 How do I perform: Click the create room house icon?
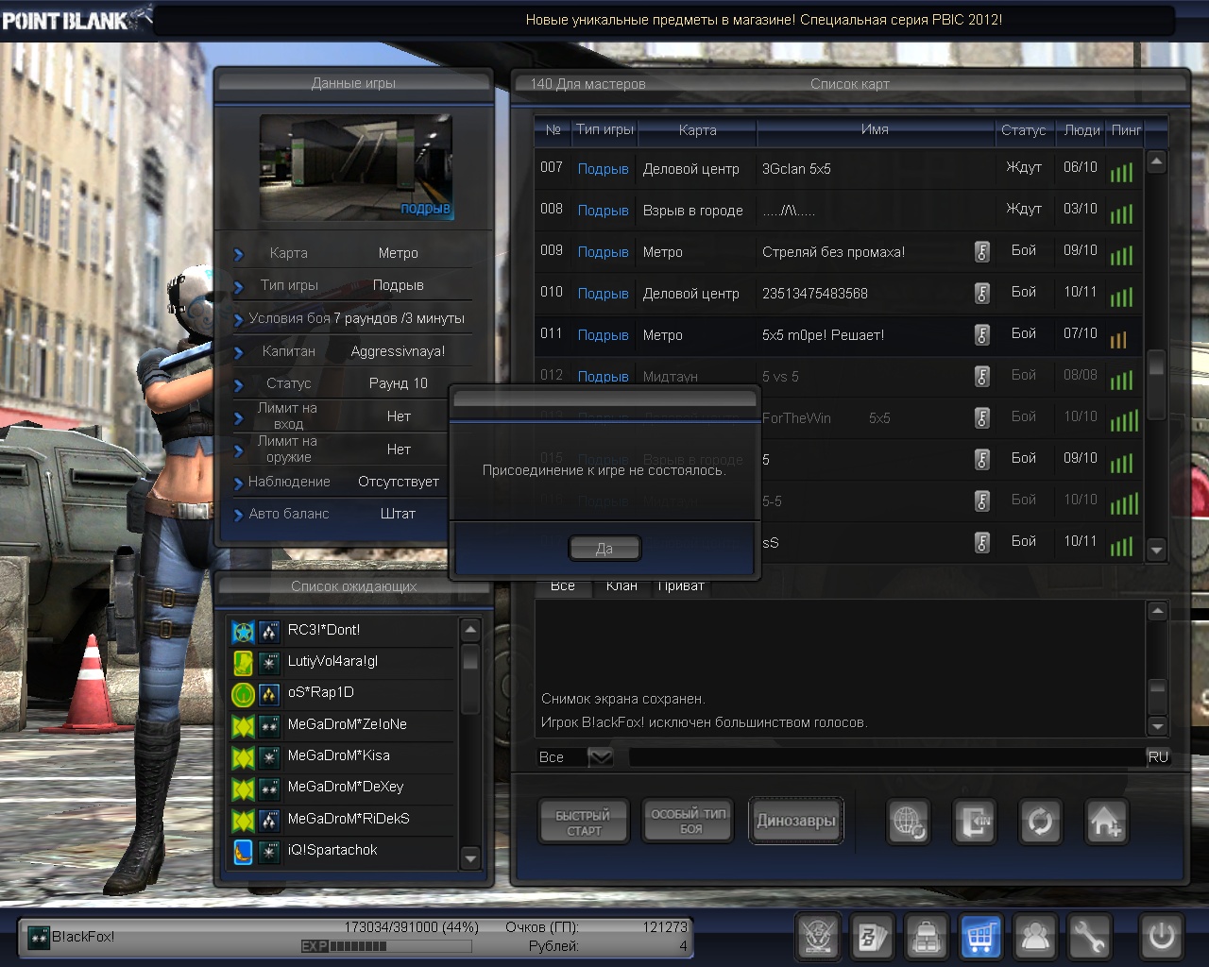tap(1105, 822)
